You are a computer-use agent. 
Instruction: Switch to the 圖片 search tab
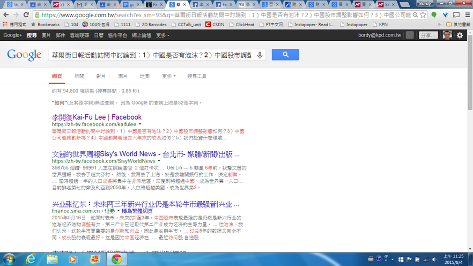122,76
